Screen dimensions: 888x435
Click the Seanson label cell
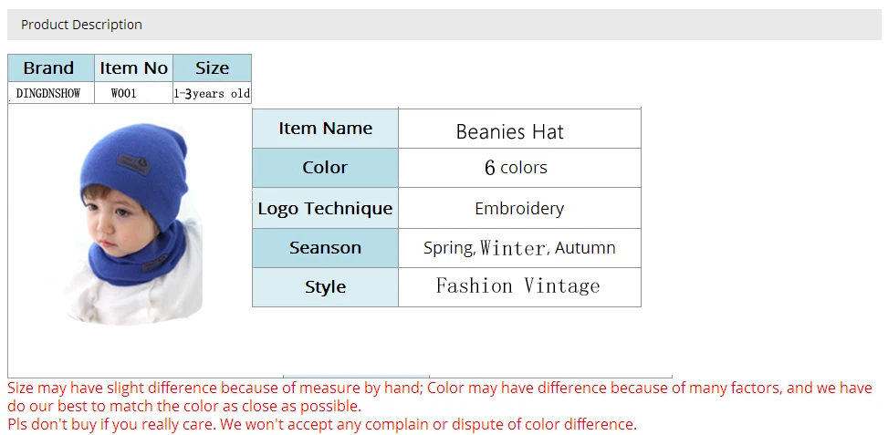pos(326,248)
